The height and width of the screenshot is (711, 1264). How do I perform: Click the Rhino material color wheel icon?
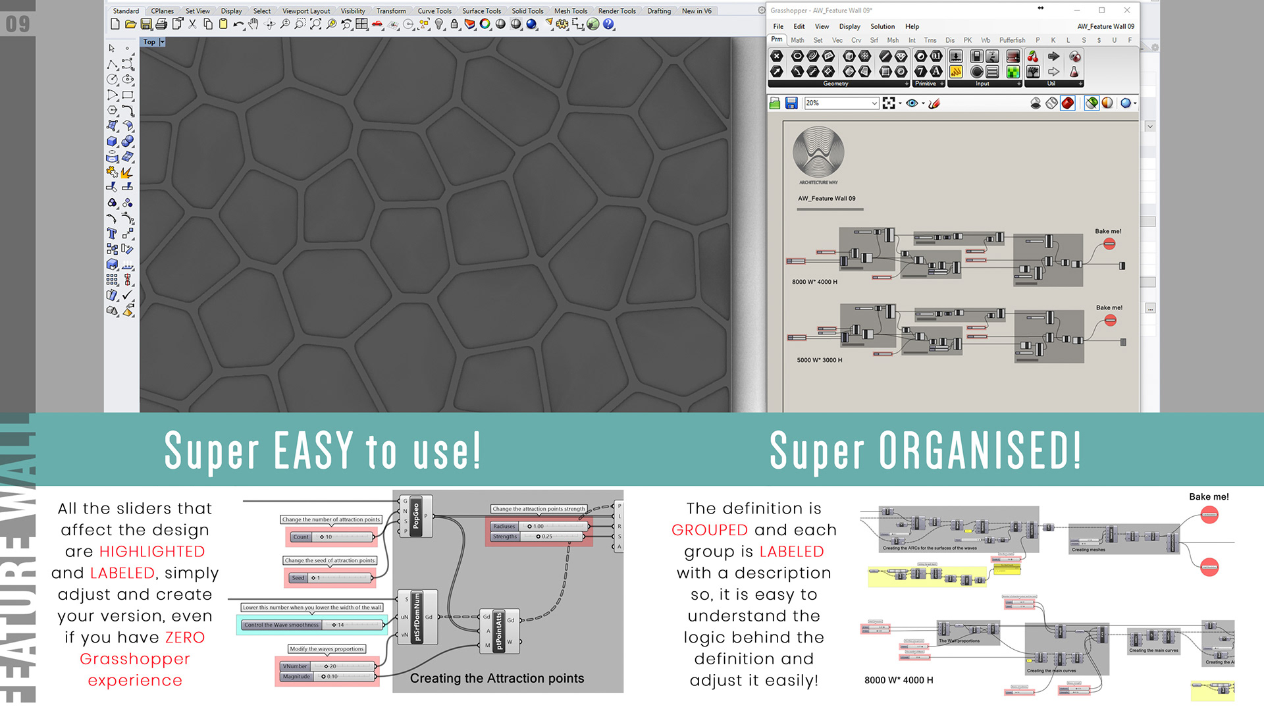485,24
